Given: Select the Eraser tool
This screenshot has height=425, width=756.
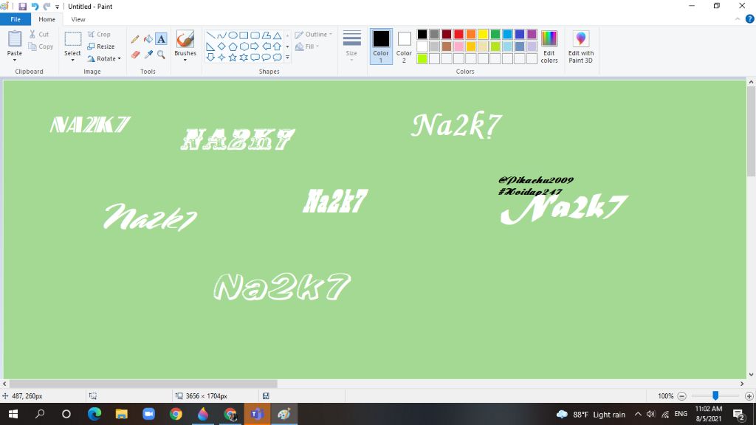Looking at the screenshot, I should tap(135, 55).
